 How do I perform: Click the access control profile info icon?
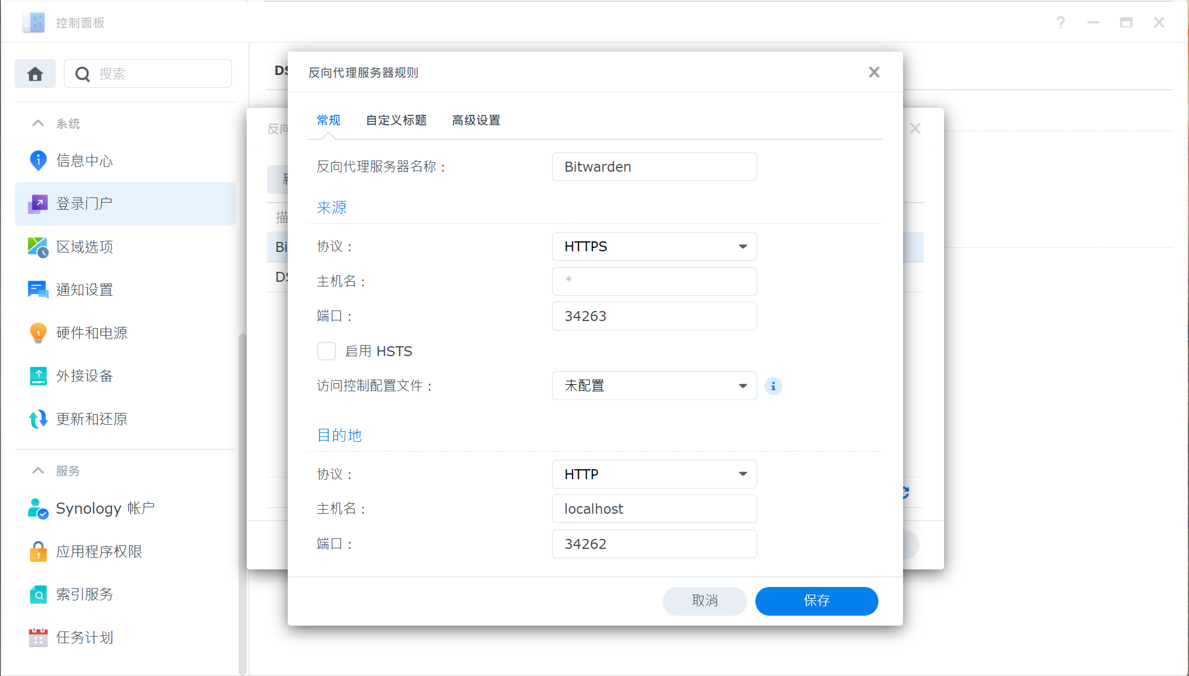[774, 386]
